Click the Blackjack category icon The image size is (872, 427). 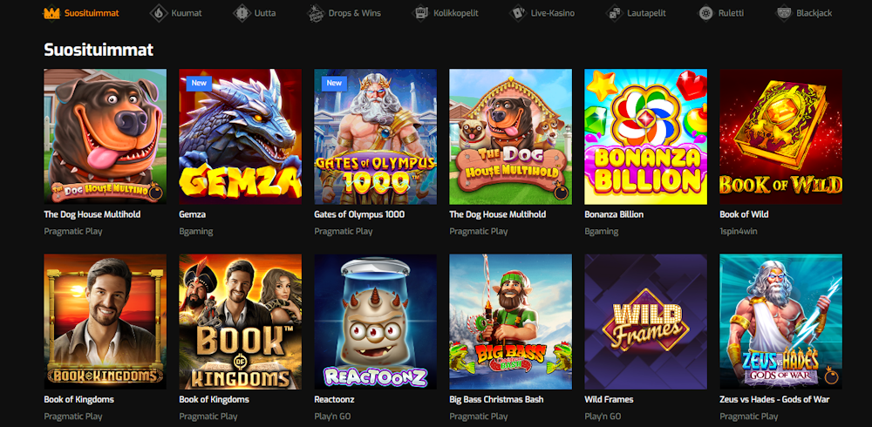[784, 13]
